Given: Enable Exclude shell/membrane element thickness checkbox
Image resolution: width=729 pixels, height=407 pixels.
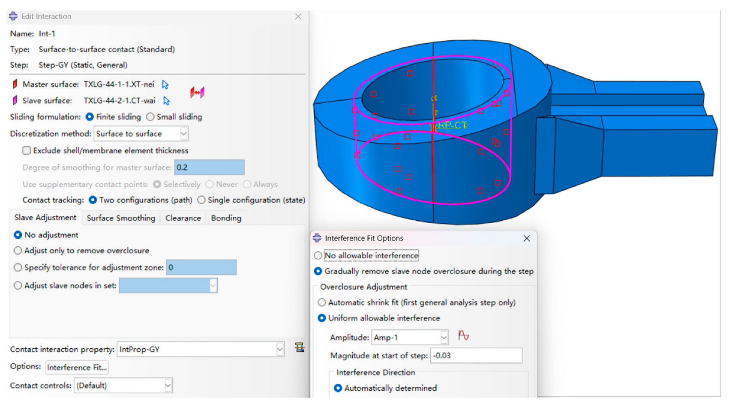Looking at the screenshot, I should [27, 150].
